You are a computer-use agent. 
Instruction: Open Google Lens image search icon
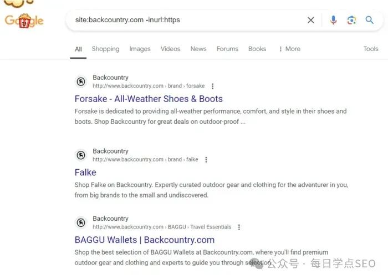click(x=351, y=20)
